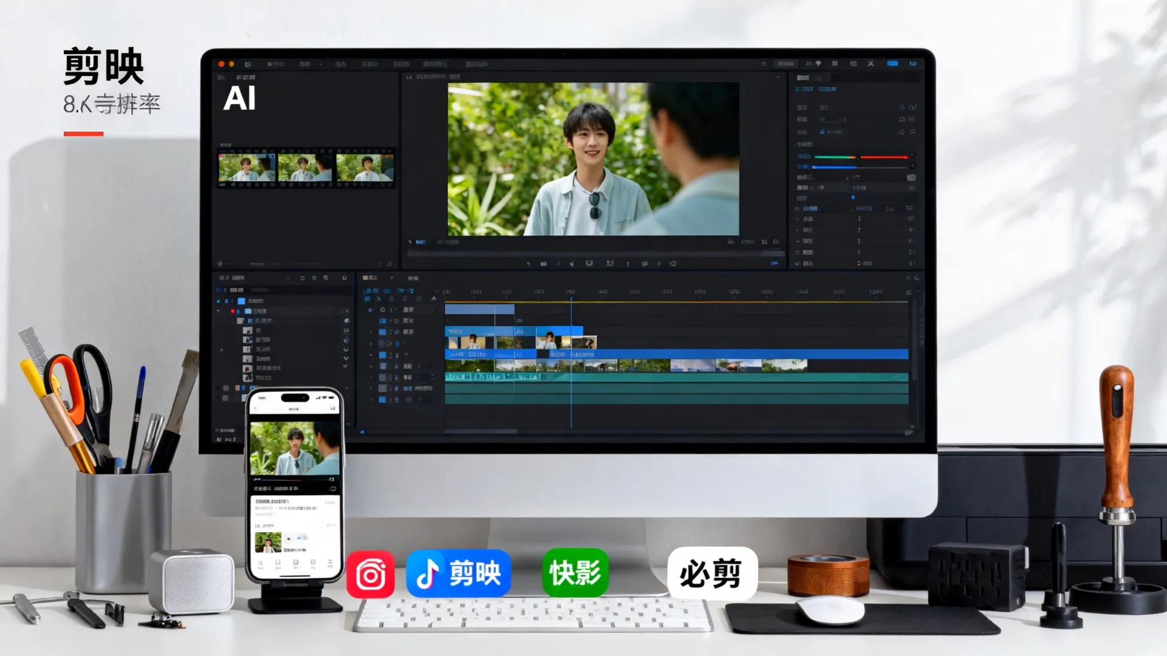Click the scissors-like icon in editor's top-right toolbar
Screen dimensions: 1167x656
(870, 63)
